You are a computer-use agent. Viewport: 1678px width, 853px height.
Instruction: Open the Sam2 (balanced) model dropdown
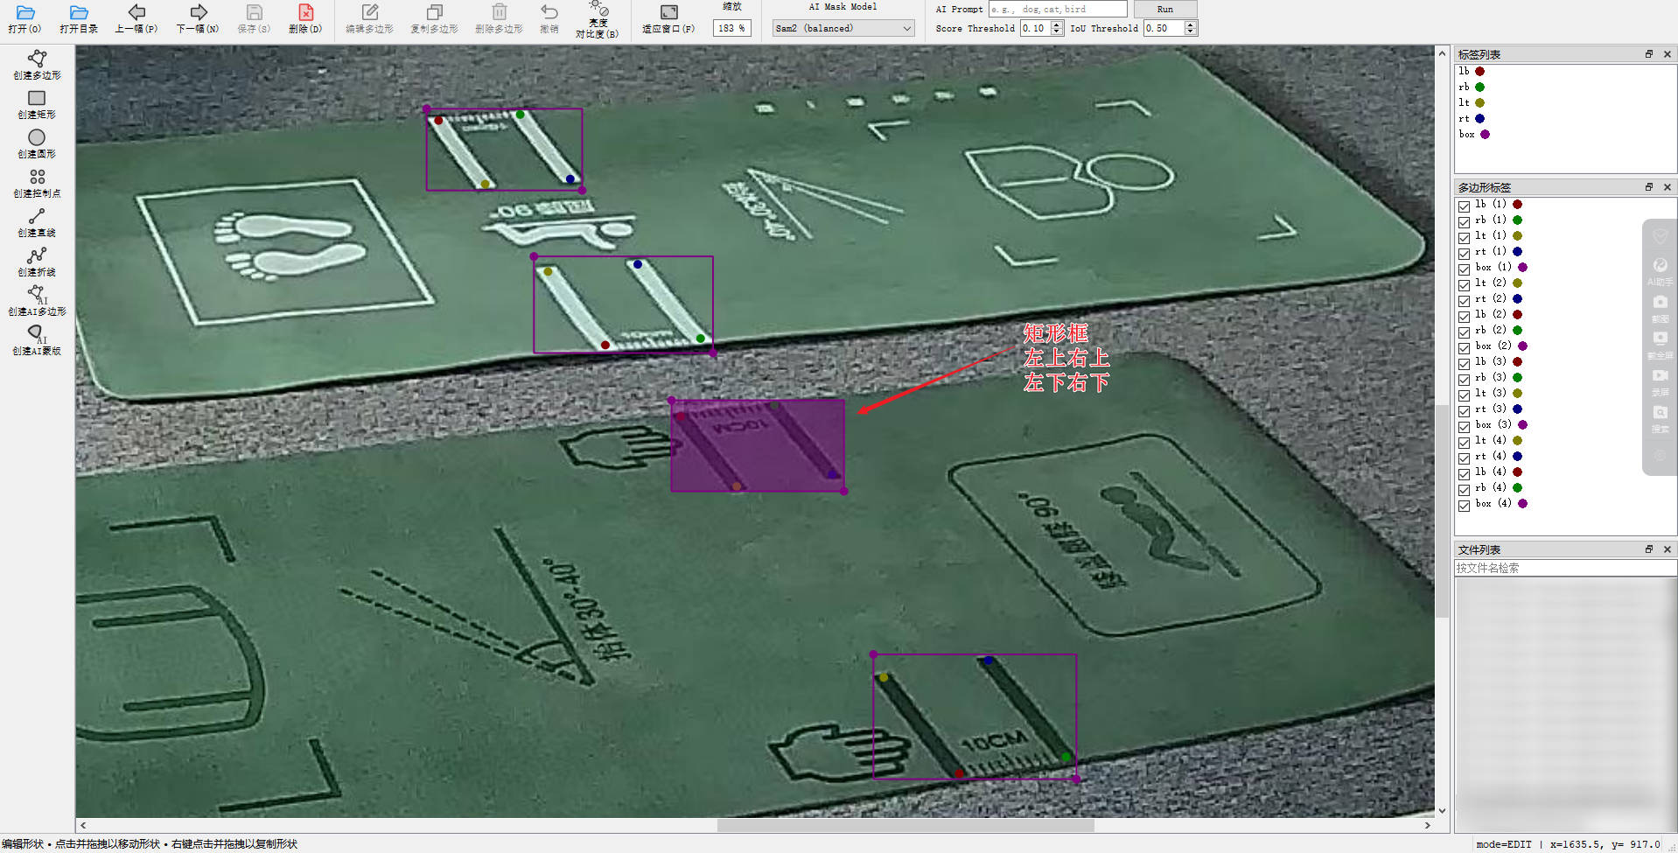coord(843,28)
